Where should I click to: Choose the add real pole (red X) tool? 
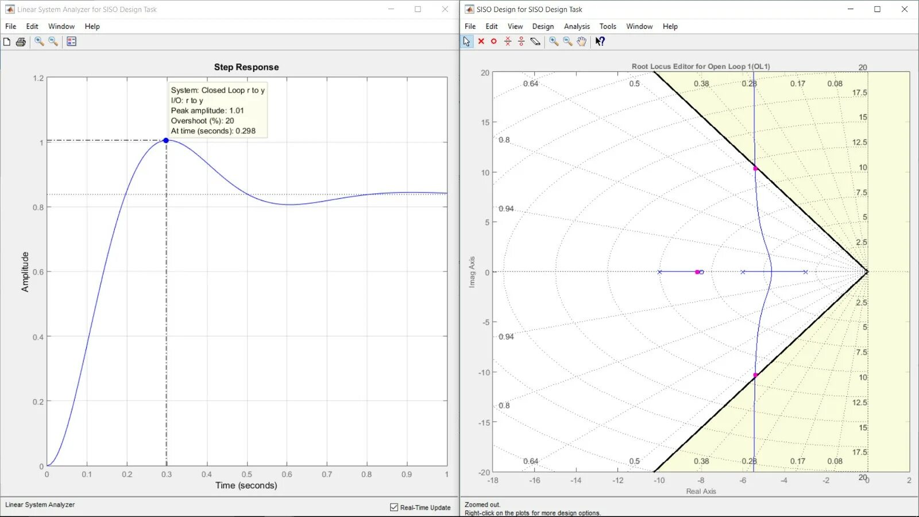(x=481, y=41)
